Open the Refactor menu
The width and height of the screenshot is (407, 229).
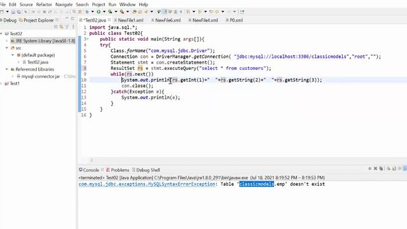[44, 4]
